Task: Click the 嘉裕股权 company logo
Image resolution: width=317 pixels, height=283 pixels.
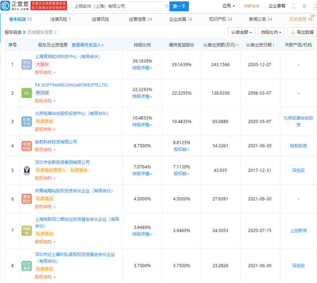Action: 27,199
